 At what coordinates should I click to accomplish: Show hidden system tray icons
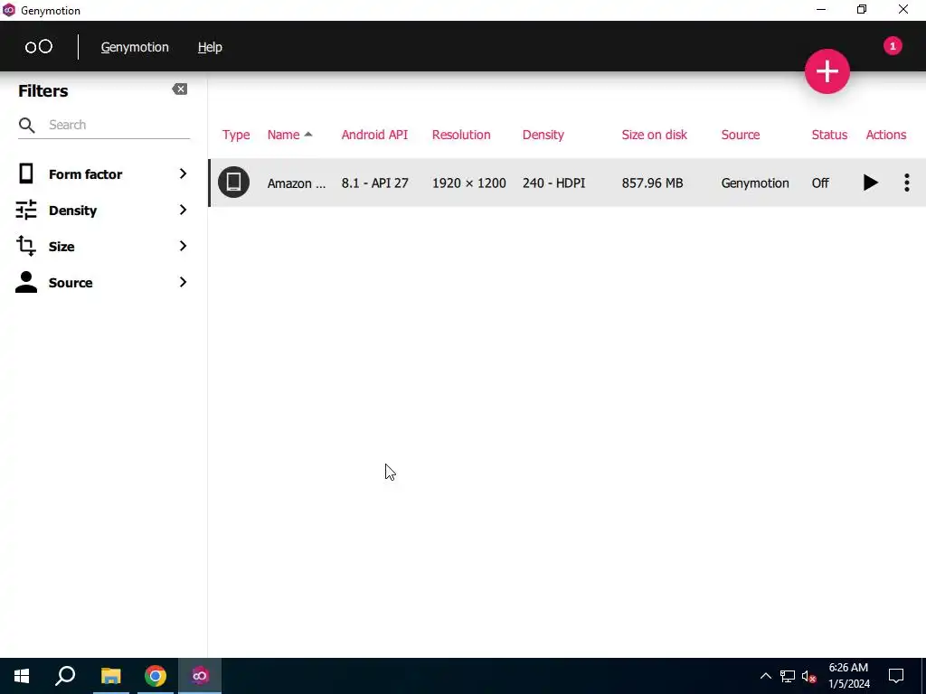click(x=765, y=676)
